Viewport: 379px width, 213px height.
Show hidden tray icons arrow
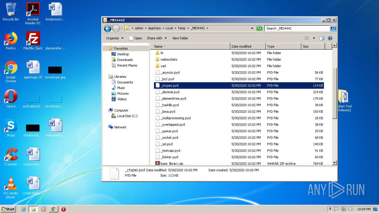click(330, 209)
